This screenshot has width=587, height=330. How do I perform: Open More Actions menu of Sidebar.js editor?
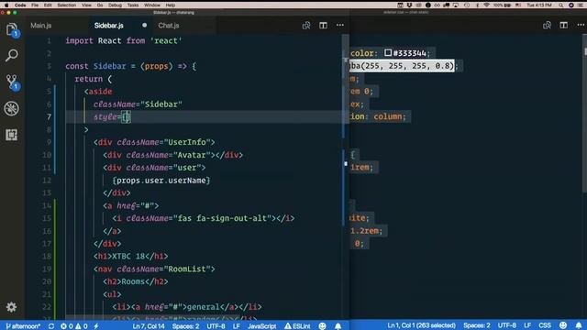click(340, 25)
